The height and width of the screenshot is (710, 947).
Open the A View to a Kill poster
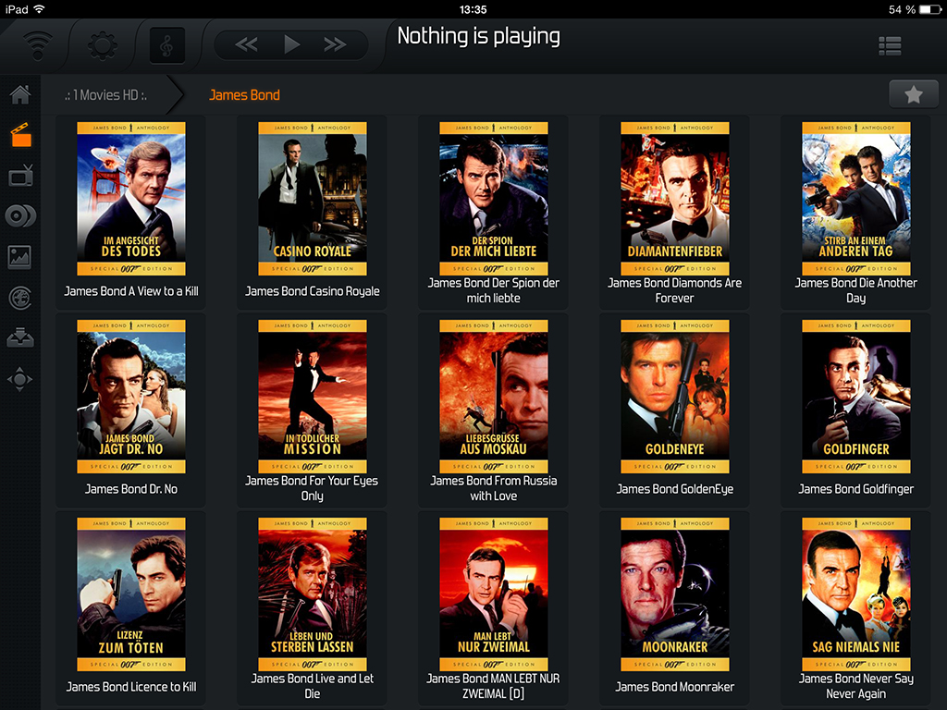131,199
